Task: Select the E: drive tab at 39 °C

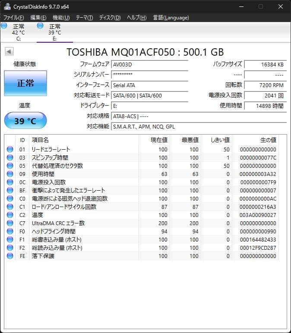Action: click(55, 32)
